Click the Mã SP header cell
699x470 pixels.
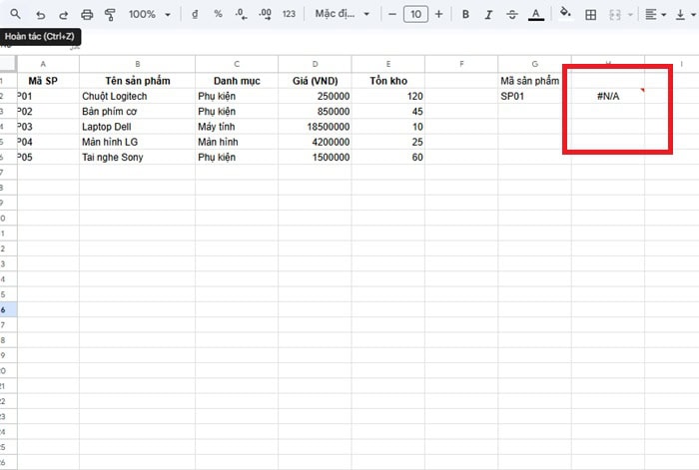[x=48, y=81]
